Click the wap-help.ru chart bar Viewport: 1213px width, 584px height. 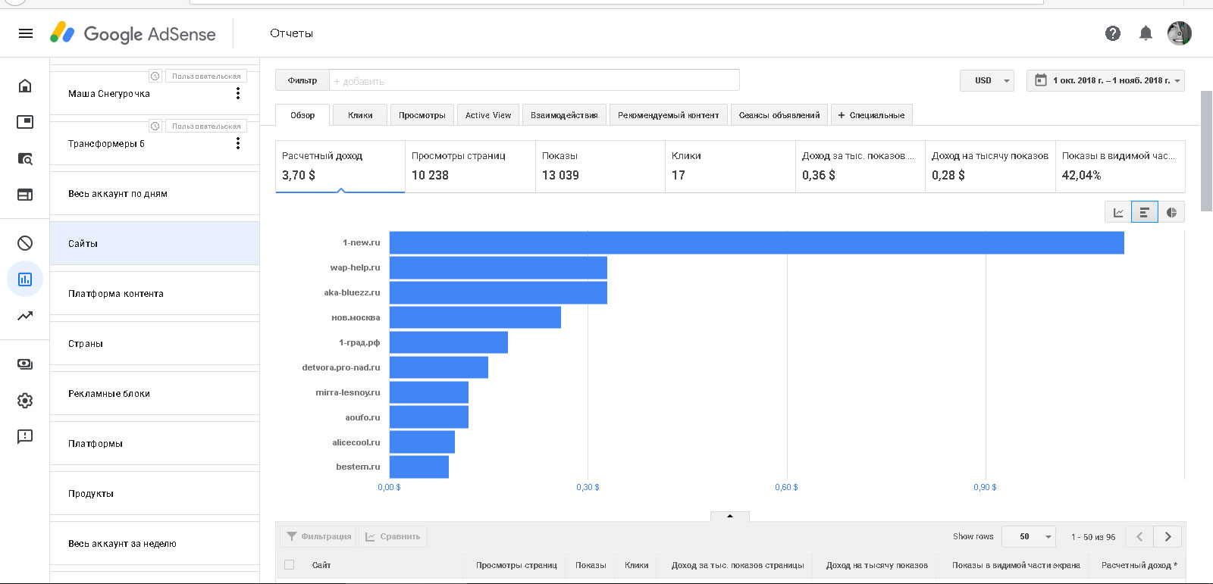[x=498, y=267]
